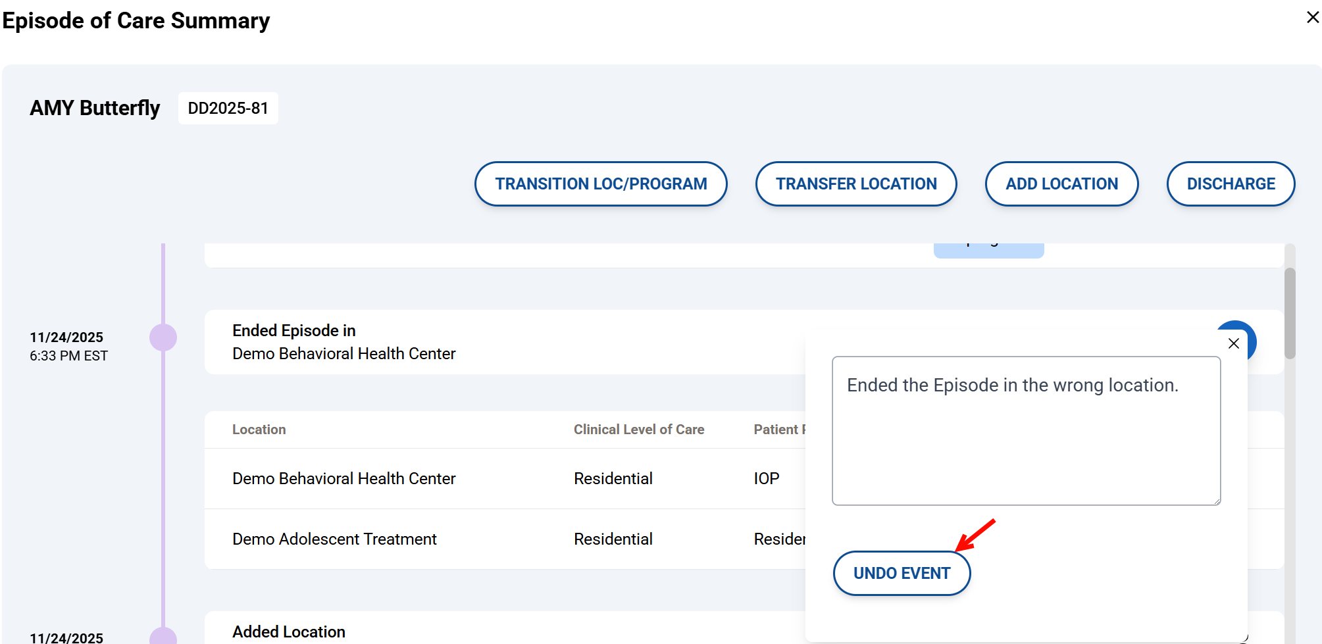Focus the undo reason text box
The height and width of the screenshot is (644, 1322).
[x=1025, y=431]
